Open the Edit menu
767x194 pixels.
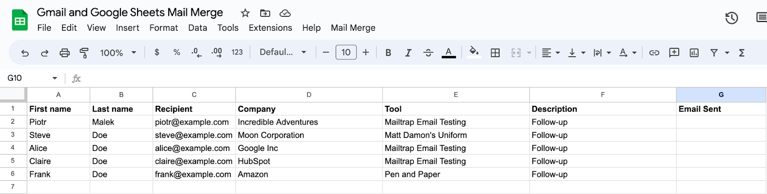(69, 28)
